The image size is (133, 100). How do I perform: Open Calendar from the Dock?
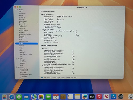(x=56, y=97)
